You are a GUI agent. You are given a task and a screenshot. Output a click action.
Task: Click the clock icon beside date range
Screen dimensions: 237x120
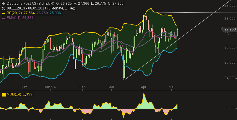[4, 8]
